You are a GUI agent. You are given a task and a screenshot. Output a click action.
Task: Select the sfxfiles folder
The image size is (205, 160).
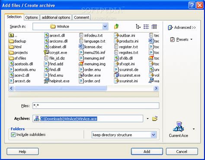(x=17, y=58)
